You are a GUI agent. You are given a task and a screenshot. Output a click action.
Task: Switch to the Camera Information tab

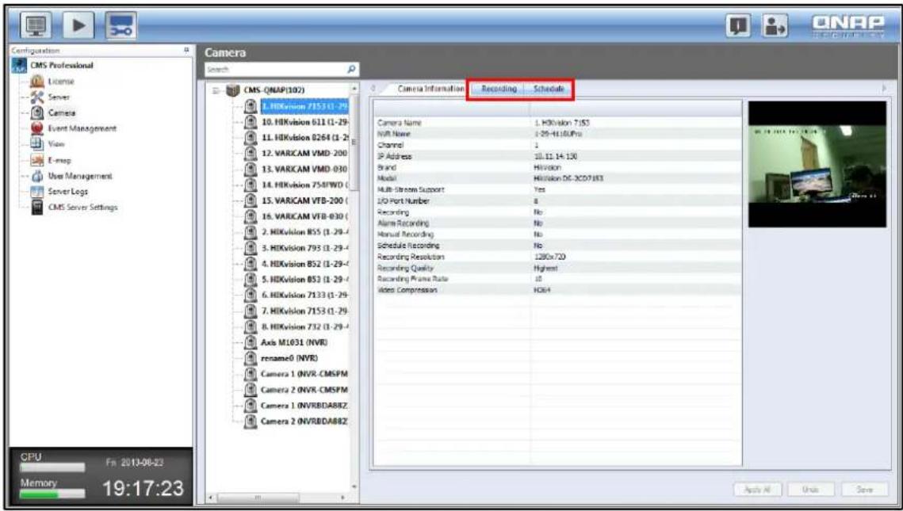point(430,89)
